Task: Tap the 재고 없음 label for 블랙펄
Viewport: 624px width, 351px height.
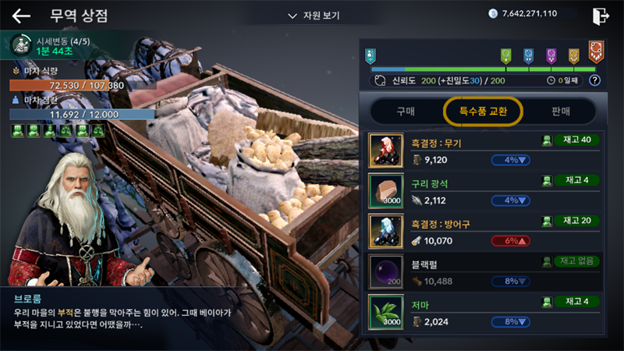Action: 576,261
